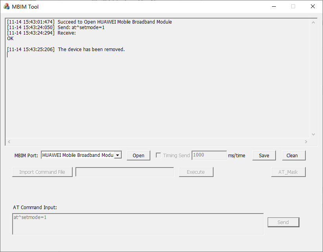Click the 'Receive:' log line
The height and width of the screenshot is (252, 323).
coord(41,33)
